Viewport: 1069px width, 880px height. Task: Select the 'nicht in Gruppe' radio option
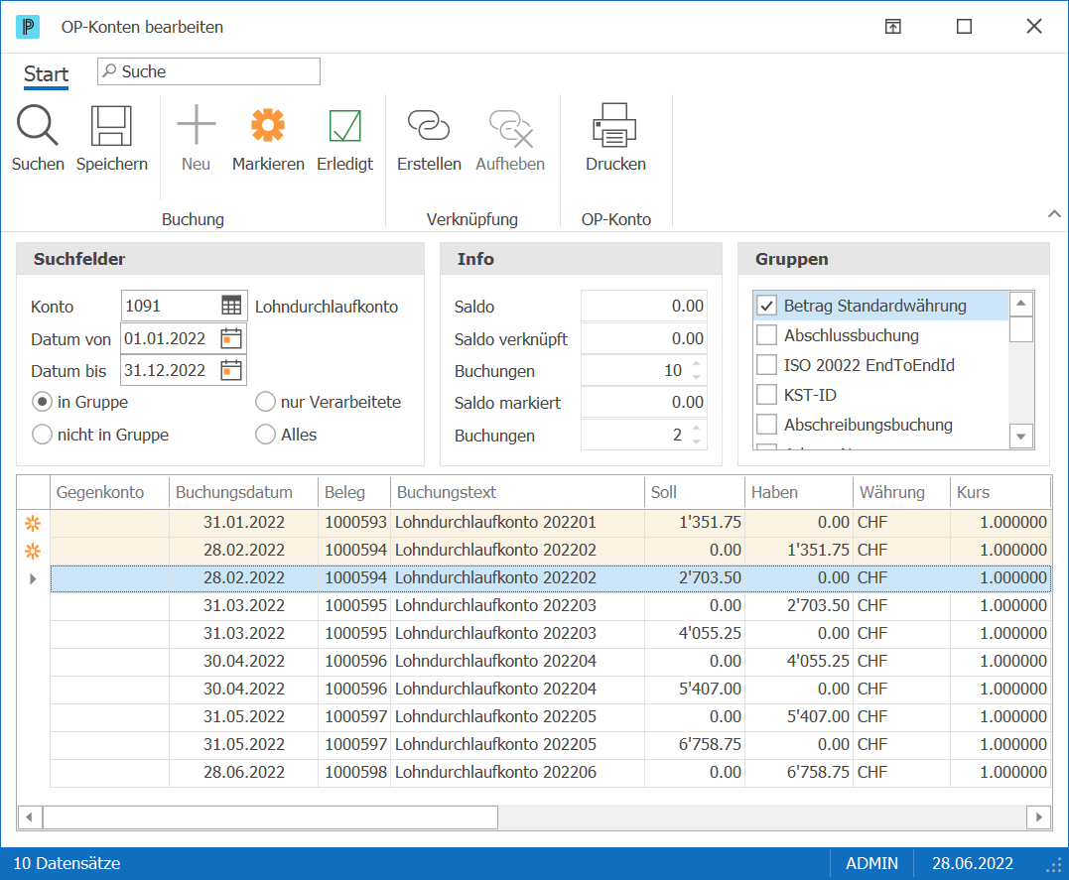point(43,435)
